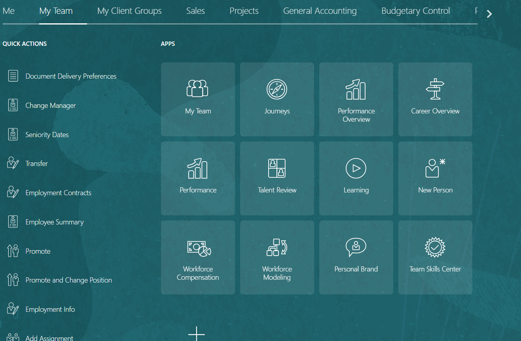521x341 pixels.
Task: Open Career Overview signpost tile
Action: pos(435,99)
